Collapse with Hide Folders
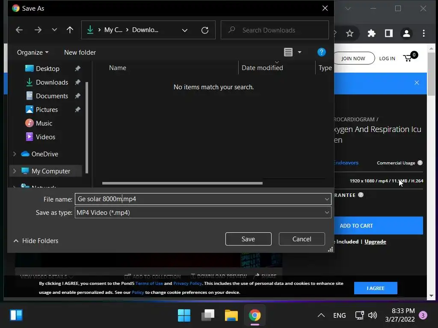The width and height of the screenshot is (438, 328). [36, 241]
